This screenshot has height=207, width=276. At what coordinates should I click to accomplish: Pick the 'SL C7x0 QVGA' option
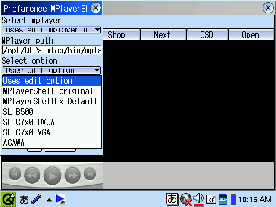tap(52, 122)
